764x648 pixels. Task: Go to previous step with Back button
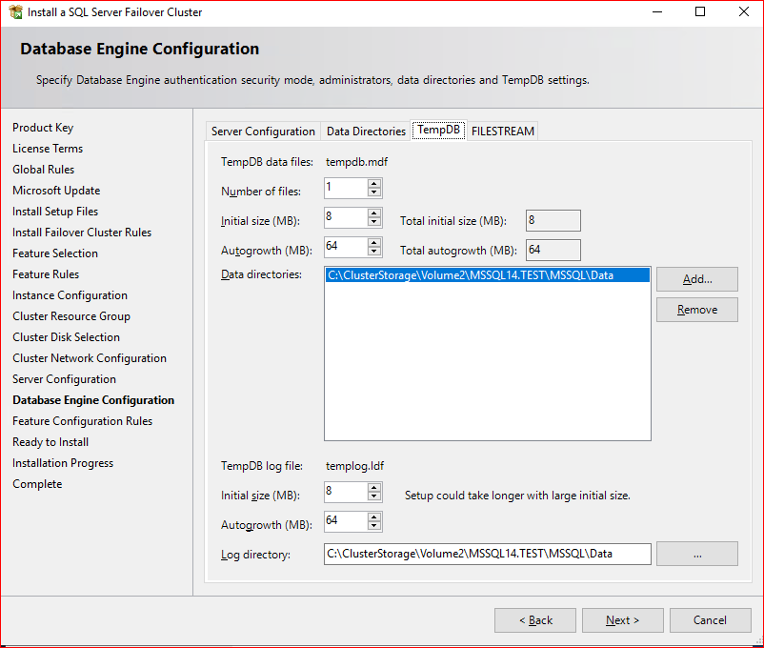535,620
